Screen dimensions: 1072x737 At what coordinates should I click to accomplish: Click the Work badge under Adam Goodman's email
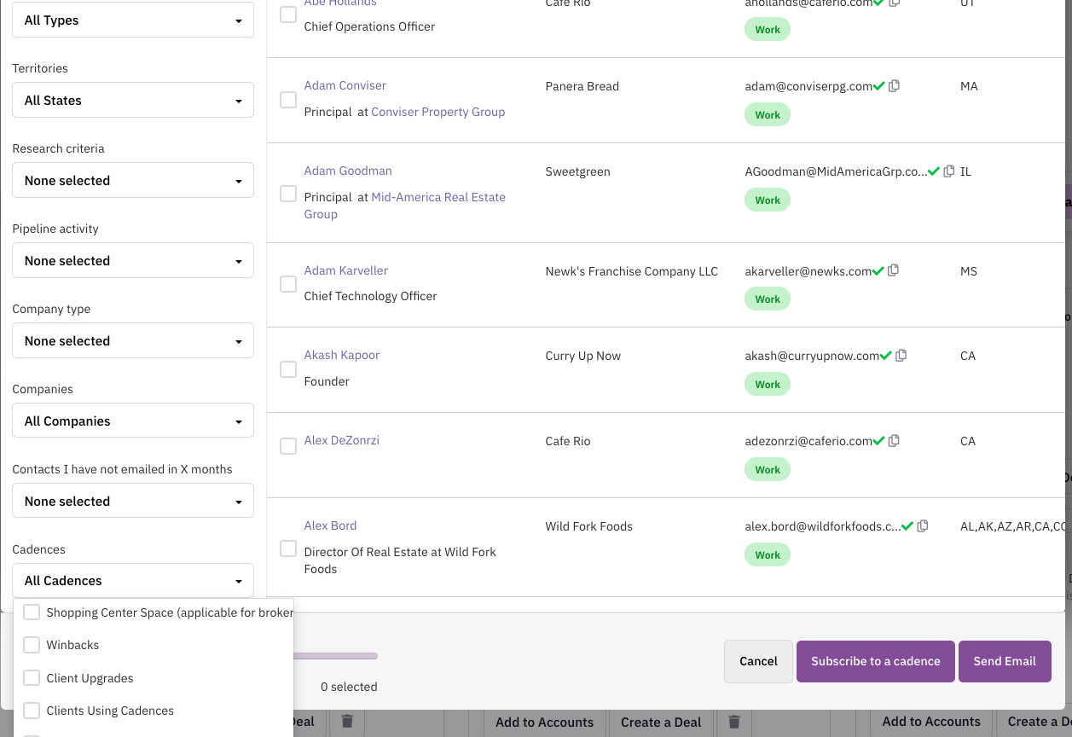click(768, 200)
